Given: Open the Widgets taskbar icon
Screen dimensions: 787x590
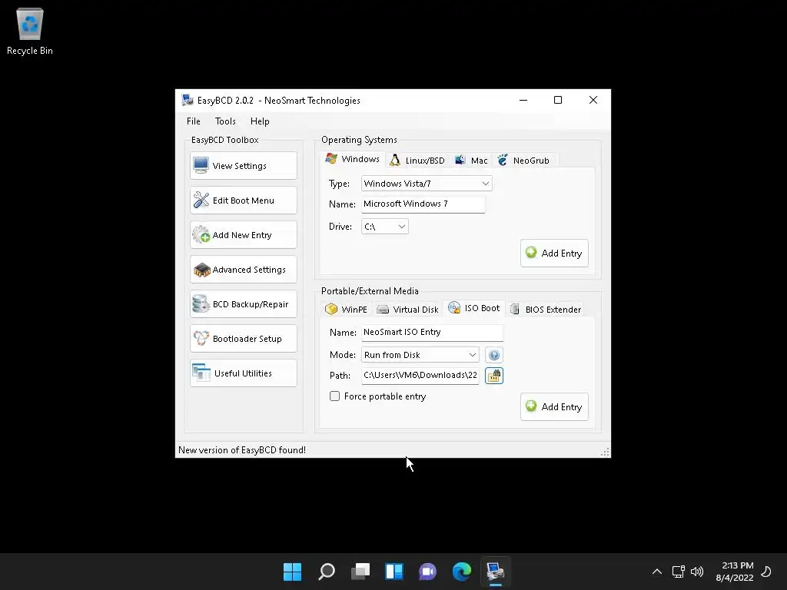Looking at the screenshot, I should 394,572.
